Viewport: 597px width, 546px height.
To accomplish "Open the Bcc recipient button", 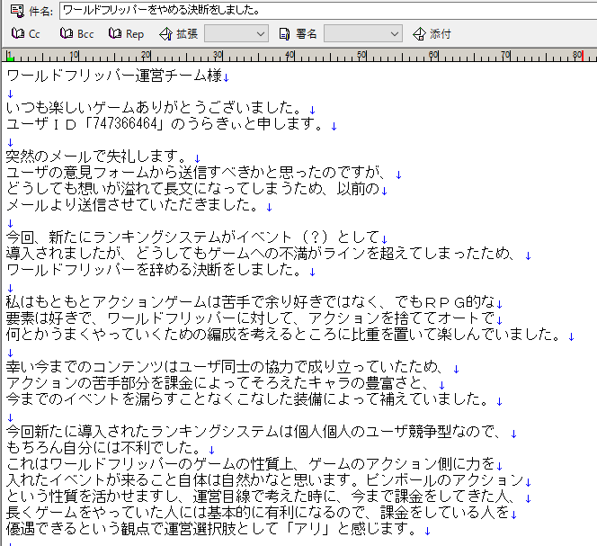I will point(77,34).
